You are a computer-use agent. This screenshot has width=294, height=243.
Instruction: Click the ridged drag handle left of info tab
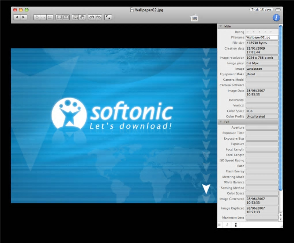point(220,225)
